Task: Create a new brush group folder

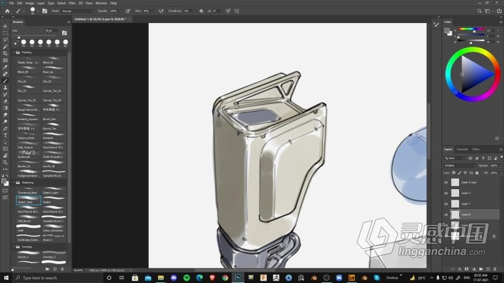Action: 47,269
